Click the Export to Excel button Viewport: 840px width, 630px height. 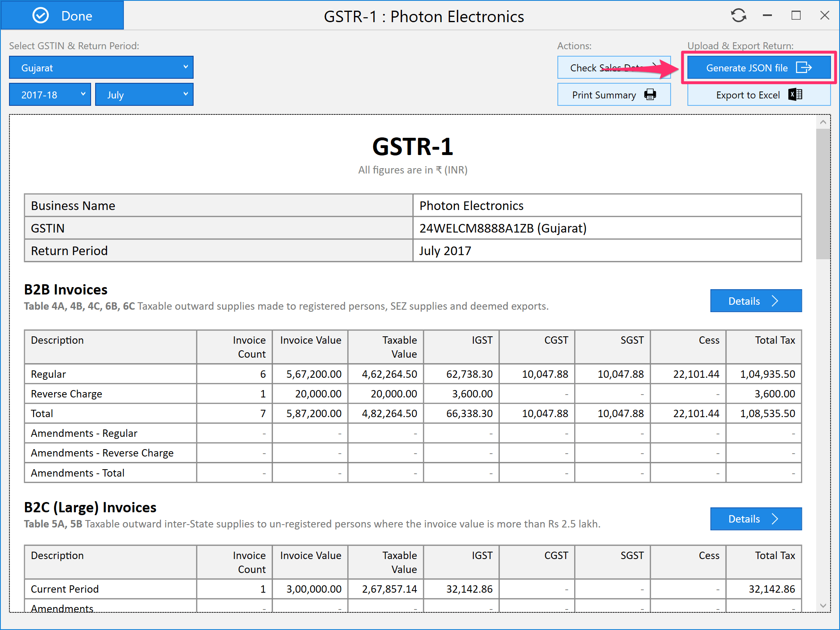[747, 95]
